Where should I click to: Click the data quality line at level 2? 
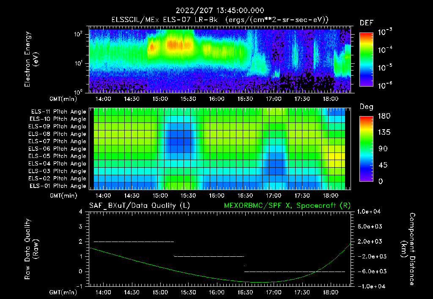(x=134, y=242)
